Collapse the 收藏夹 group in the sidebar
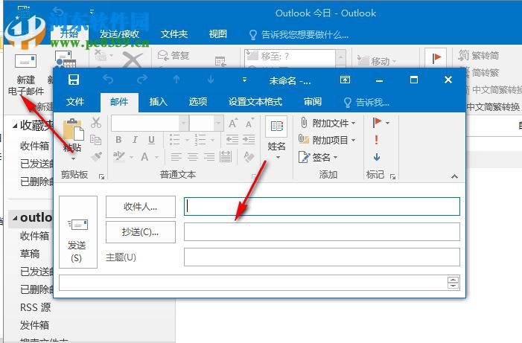 tap(15, 126)
